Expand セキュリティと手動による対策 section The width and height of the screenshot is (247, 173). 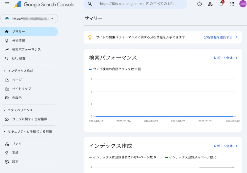[x=5, y=132]
